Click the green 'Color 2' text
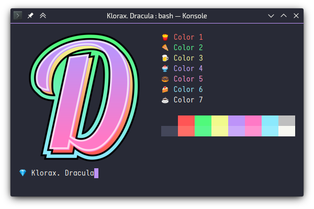The image size is (314, 209). point(188,48)
